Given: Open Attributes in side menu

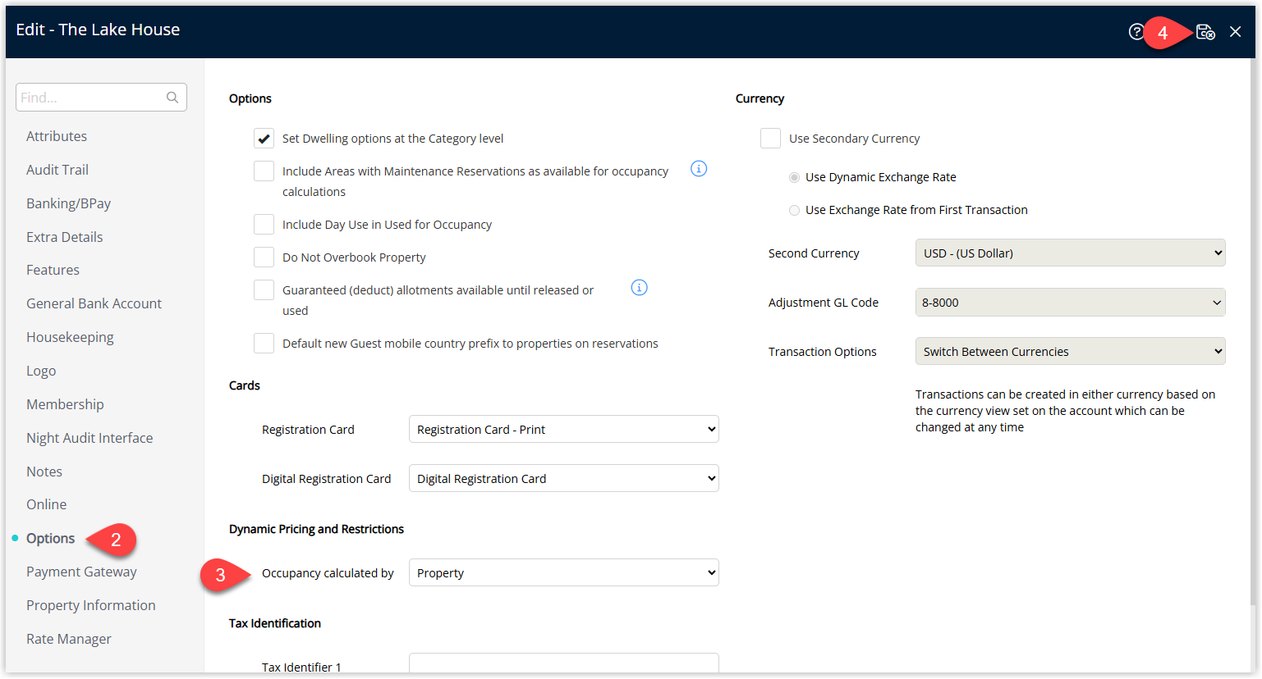Looking at the screenshot, I should point(57,136).
